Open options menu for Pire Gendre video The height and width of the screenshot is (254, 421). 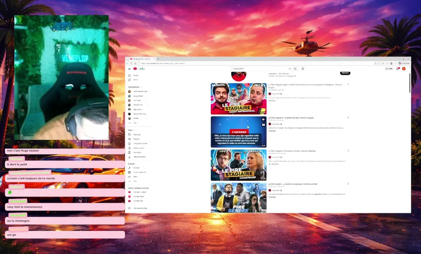tap(348, 184)
